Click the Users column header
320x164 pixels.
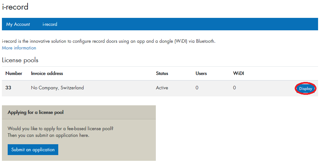click(201, 73)
